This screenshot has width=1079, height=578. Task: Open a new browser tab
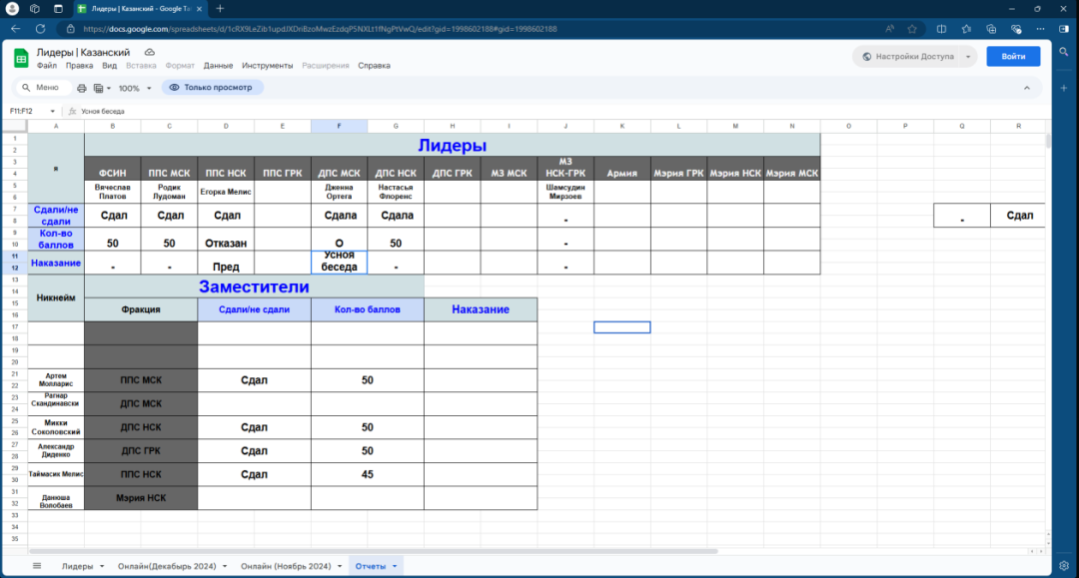pos(220,9)
